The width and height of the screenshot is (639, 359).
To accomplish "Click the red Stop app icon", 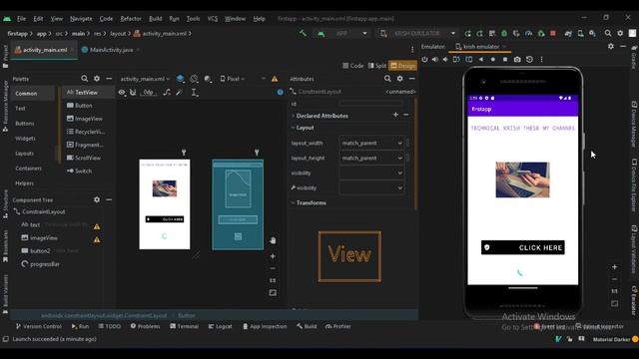I will click(553, 33).
